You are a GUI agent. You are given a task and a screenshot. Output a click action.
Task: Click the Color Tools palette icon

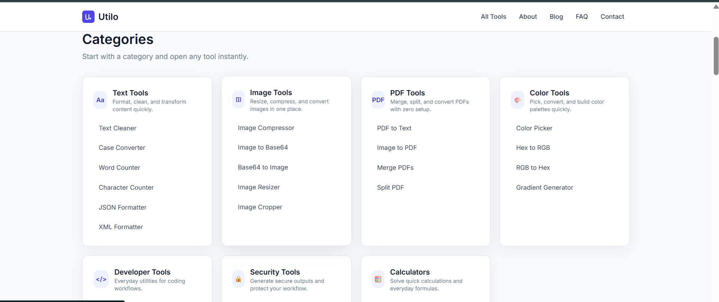tap(517, 100)
